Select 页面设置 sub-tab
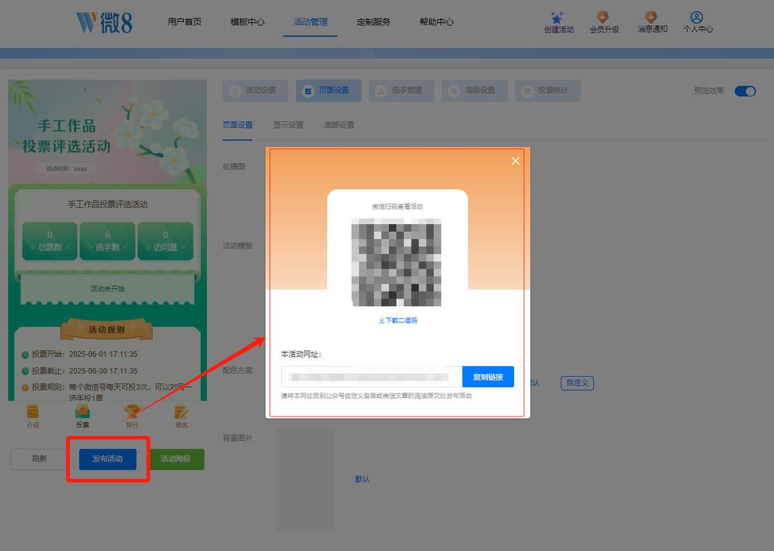The image size is (774, 551). coord(237,125)
